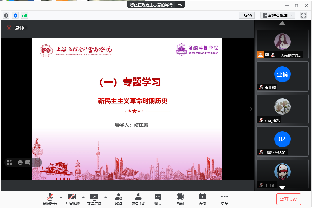Viewport: 312px width, 208px height.
Task: Unmute the microphone in the meeting toolbar
Action: click(x=50, y=198)
